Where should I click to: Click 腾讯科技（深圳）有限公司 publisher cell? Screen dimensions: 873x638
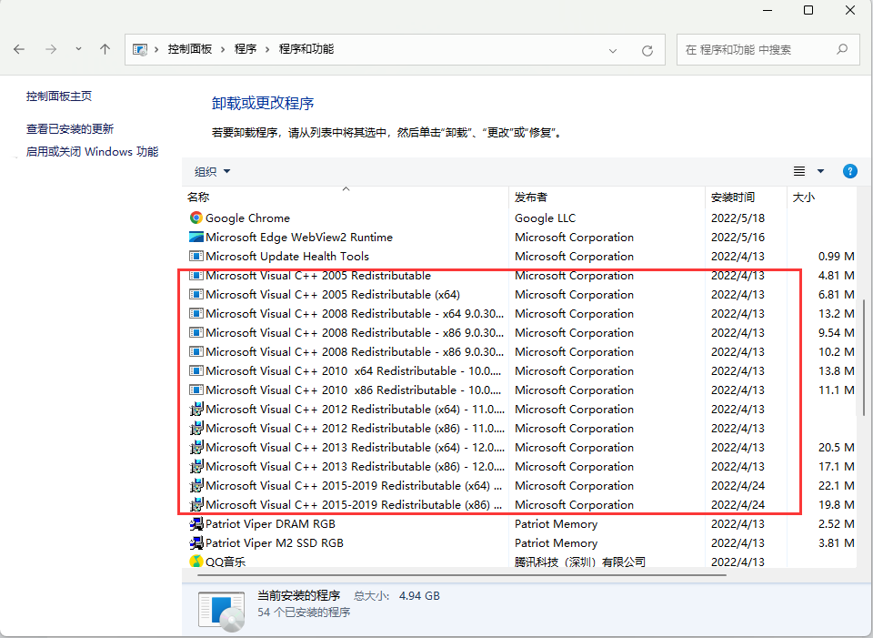tap(580, 562)
